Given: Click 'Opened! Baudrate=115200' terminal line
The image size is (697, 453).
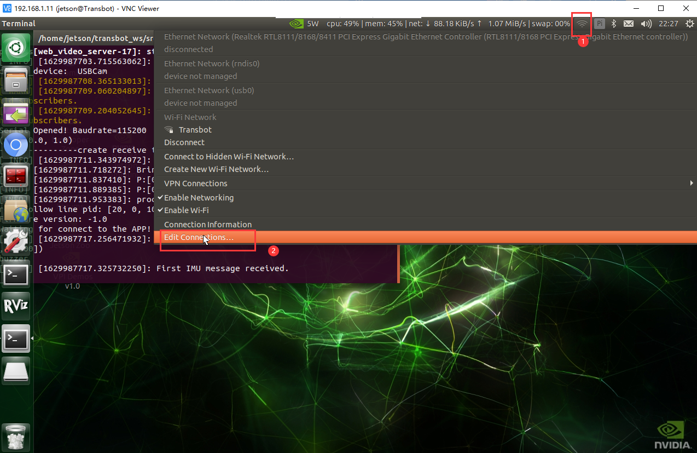Looking at the screenshot, I should point(90,130).
